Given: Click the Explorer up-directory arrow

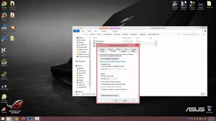Looking at the screenshot, I should pyautogui.click(x=84, y=34).
